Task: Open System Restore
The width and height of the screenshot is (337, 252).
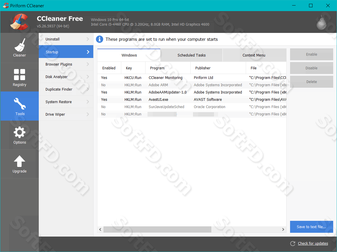Action: point(66,102)
